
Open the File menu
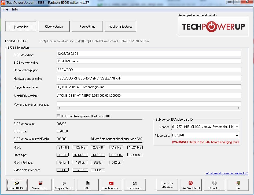pyautogui.click(x=5, y=9)
